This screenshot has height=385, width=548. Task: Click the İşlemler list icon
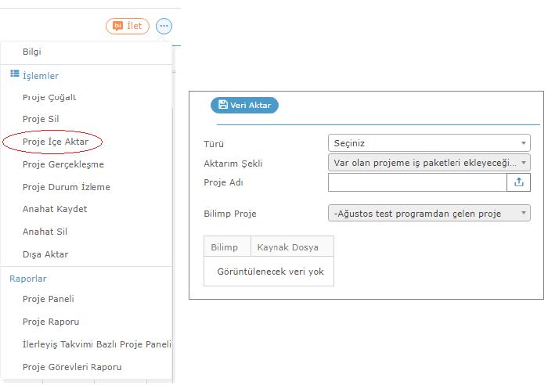pos(15,74)
